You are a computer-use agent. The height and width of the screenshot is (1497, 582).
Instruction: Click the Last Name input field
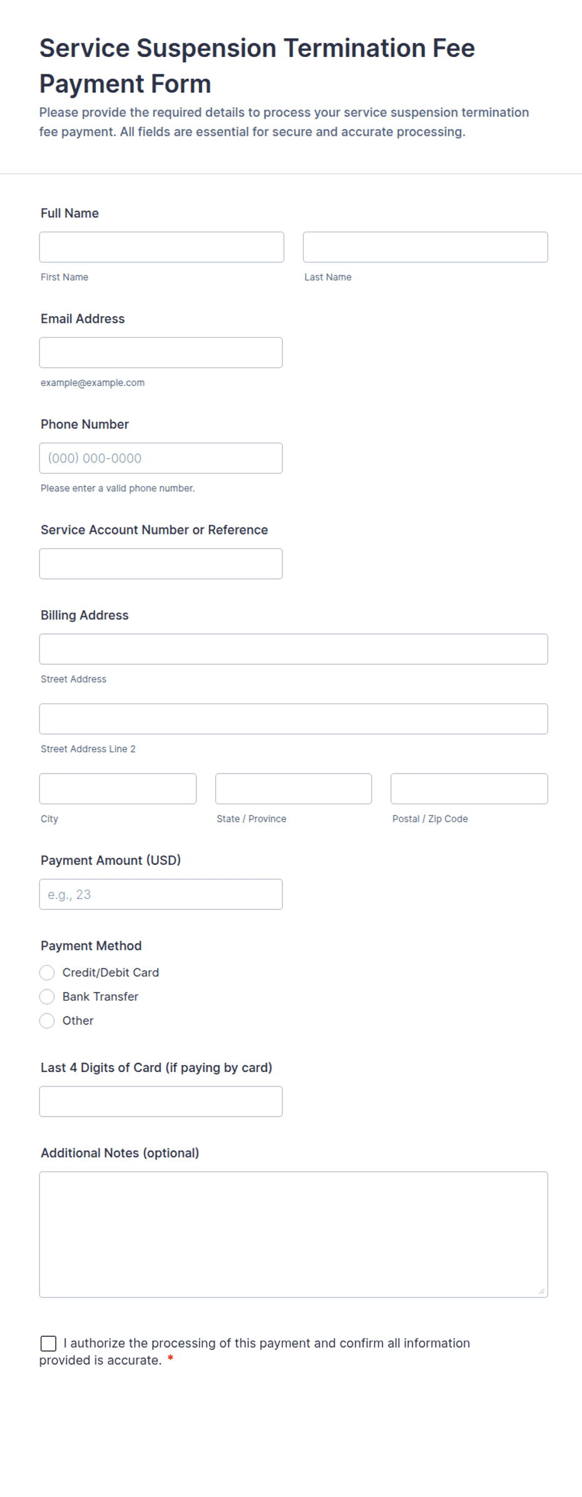point(426,247)
